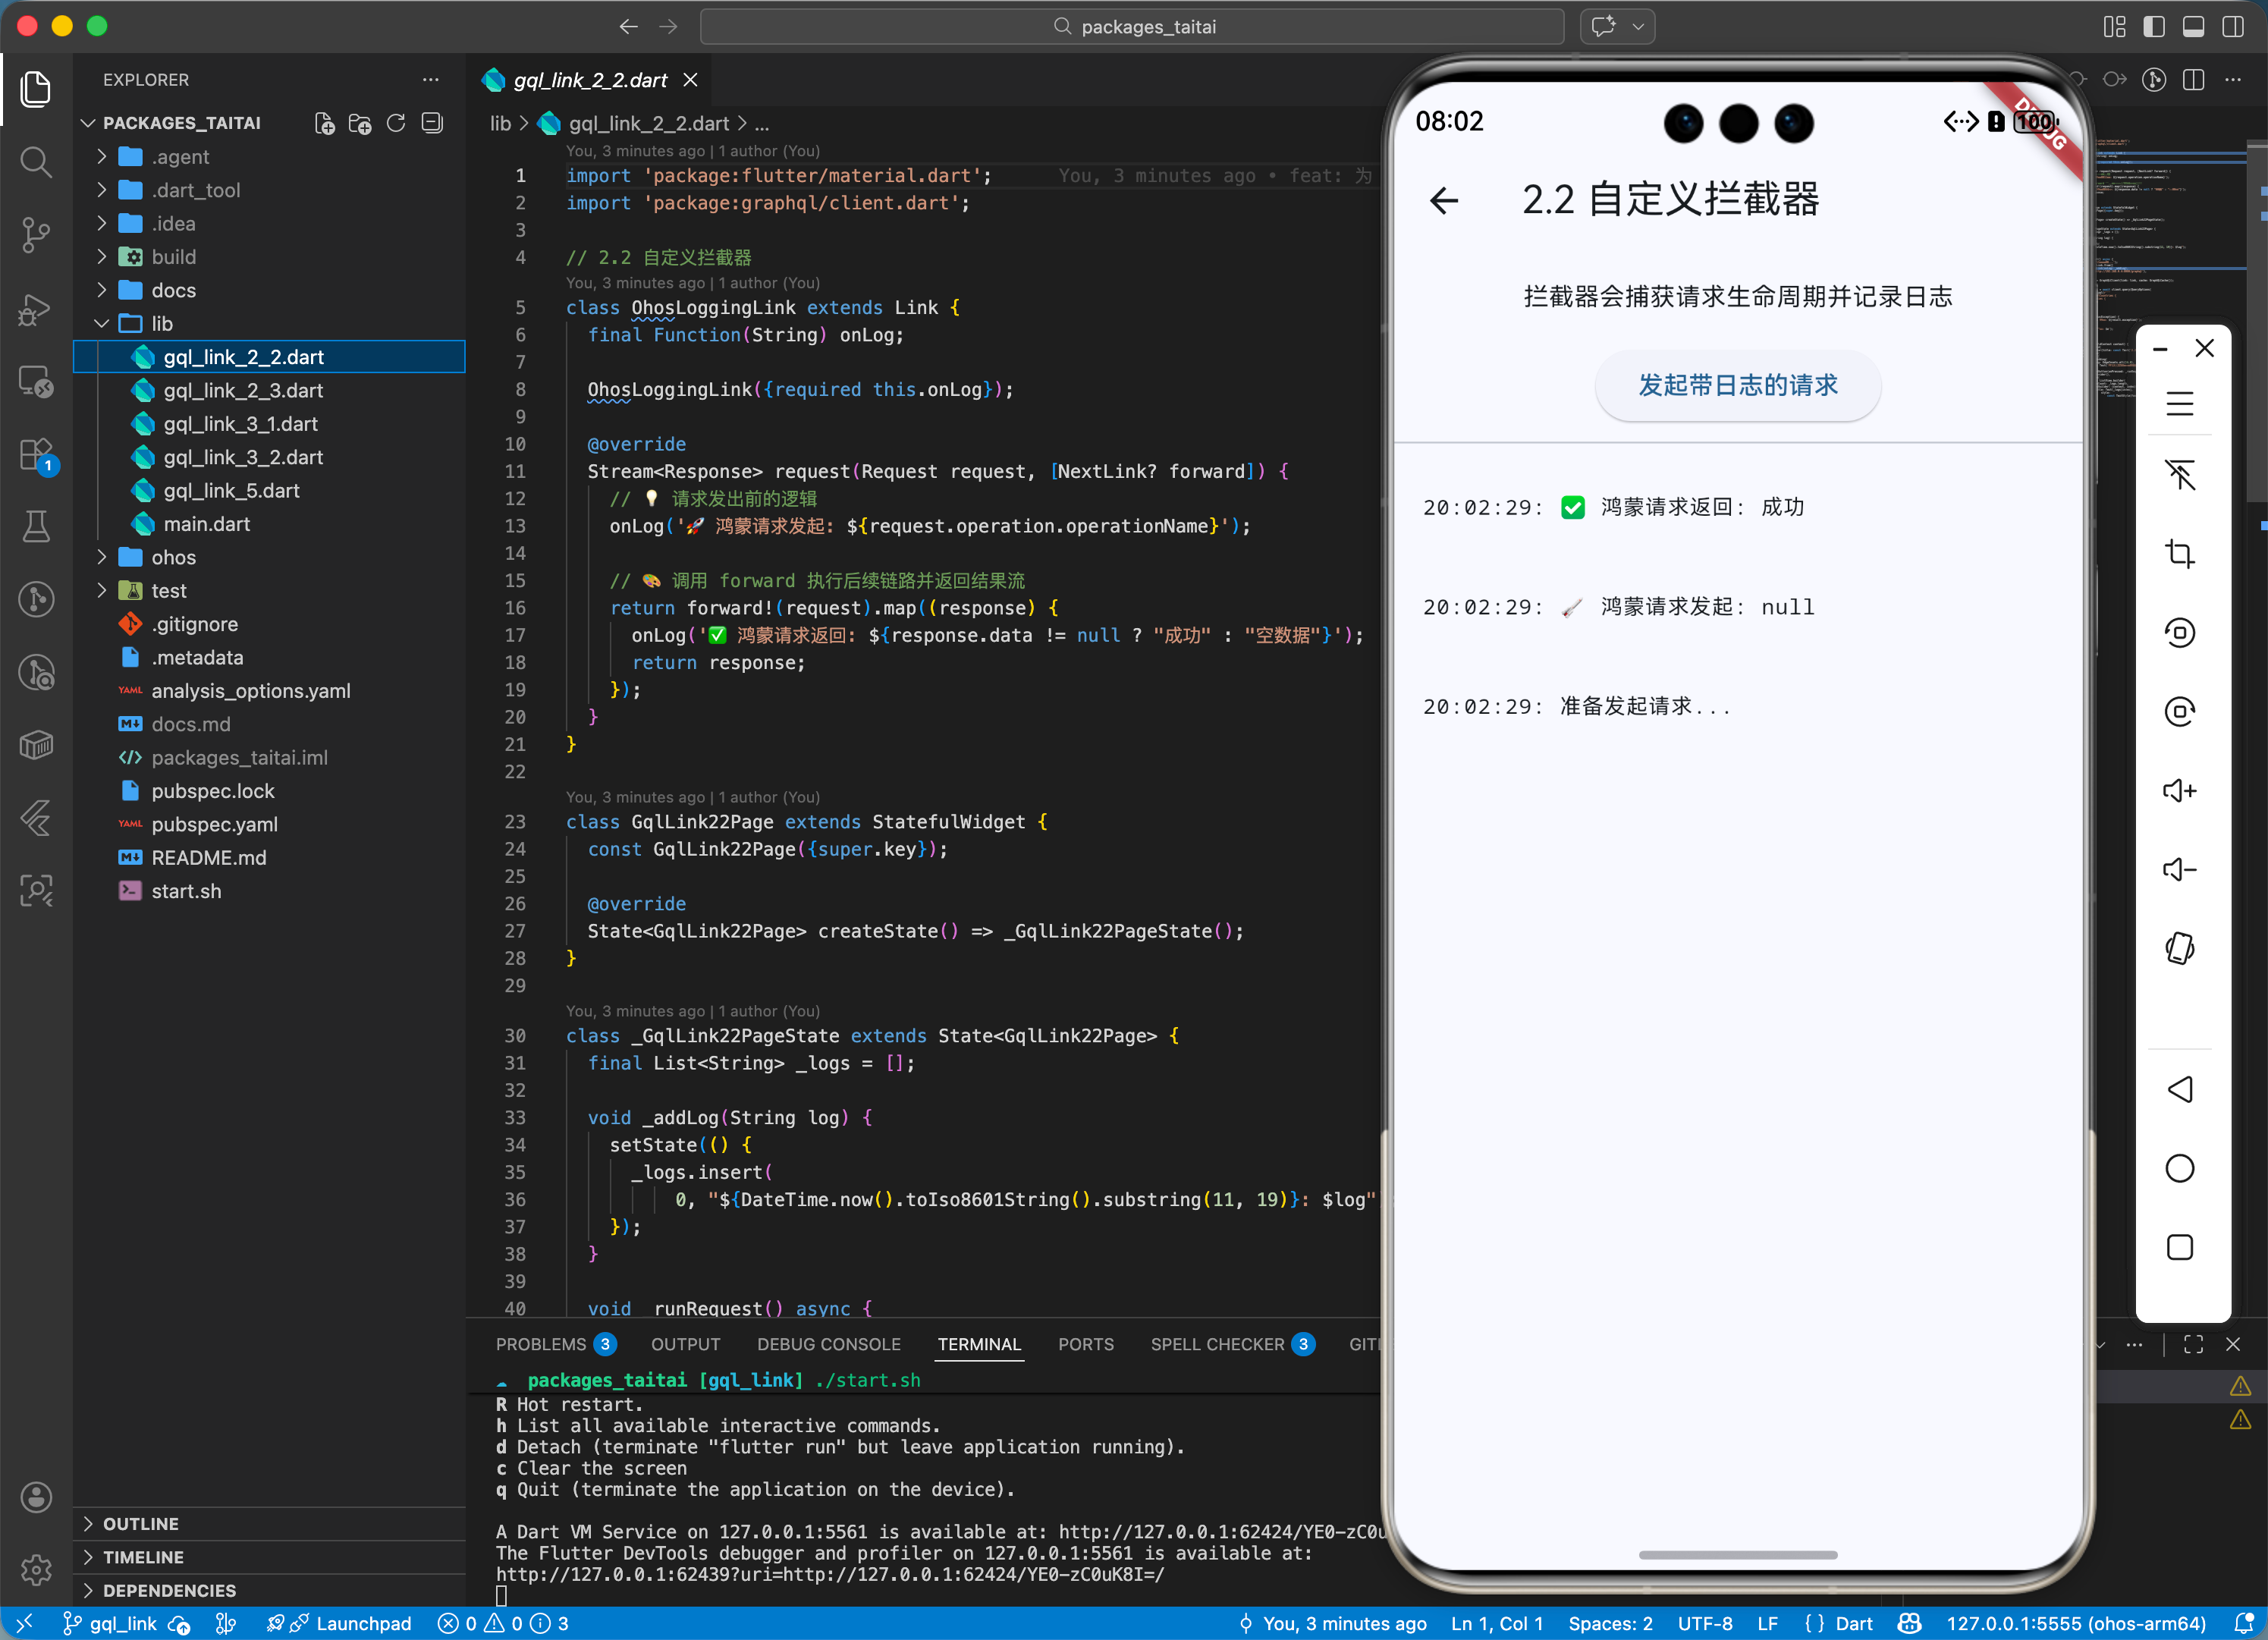Toggle the secondary side bar layout

(x=2232, y=27)
